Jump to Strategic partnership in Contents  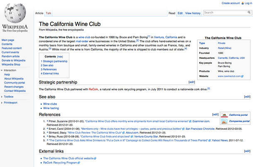click(x=54, y=61)
